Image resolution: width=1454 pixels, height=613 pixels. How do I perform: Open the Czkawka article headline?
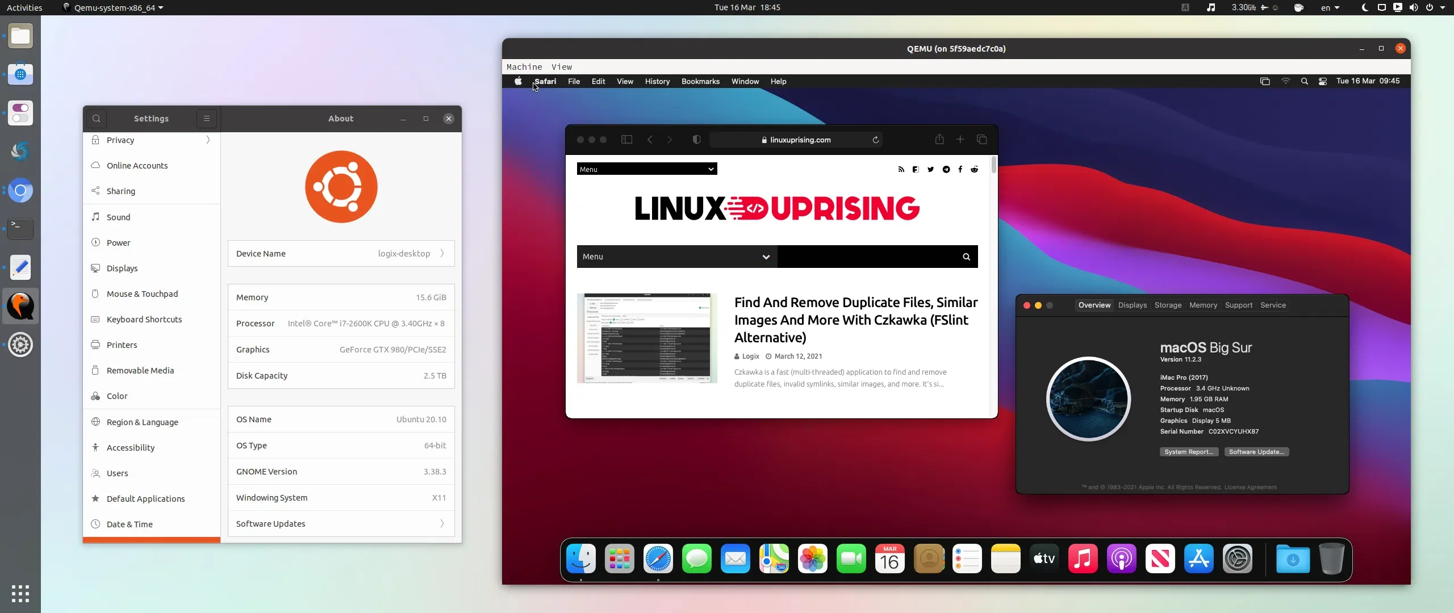(x=855, y=320)
